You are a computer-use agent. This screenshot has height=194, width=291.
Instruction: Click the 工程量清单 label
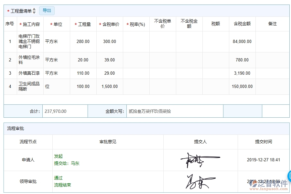pos(20,10)
